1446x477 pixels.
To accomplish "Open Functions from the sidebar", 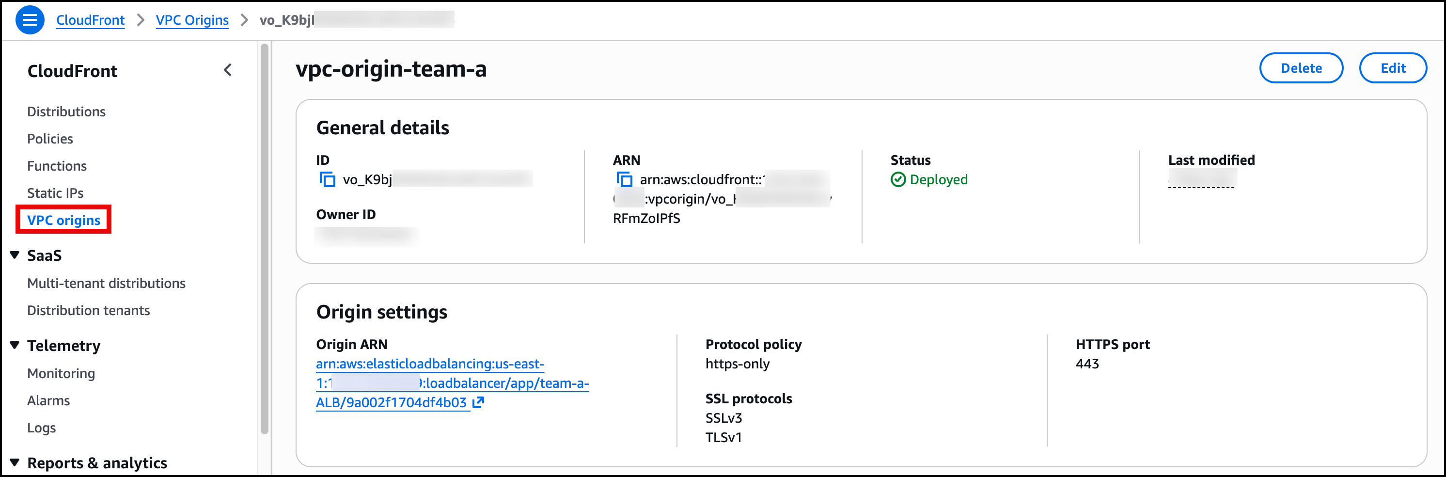I will coord(56,165).
